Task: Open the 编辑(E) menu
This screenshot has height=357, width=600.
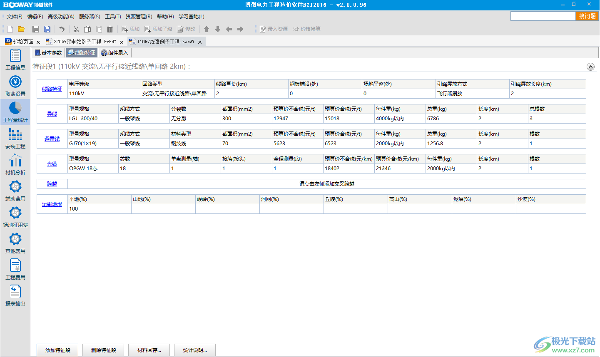Action: (35, 17)
